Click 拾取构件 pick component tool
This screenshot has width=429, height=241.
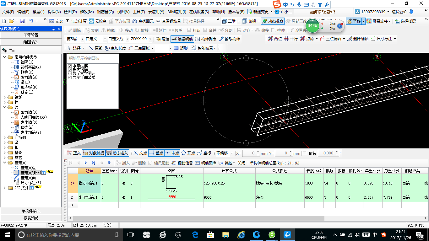[230, 39]
